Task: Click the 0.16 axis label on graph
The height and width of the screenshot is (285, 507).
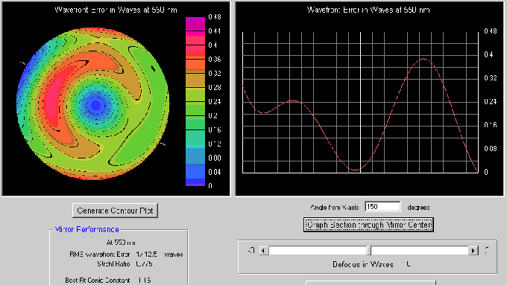Action: 490,125
